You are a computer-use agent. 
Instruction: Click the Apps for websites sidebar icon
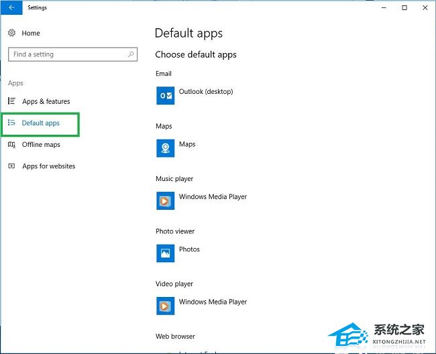click(11, 166)
